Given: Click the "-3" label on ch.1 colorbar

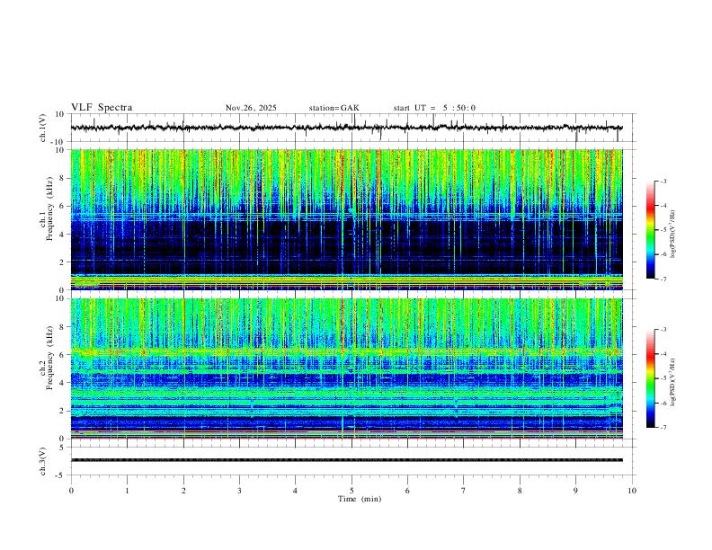Looking at the screenshot, I should click(x=663, y=181).
